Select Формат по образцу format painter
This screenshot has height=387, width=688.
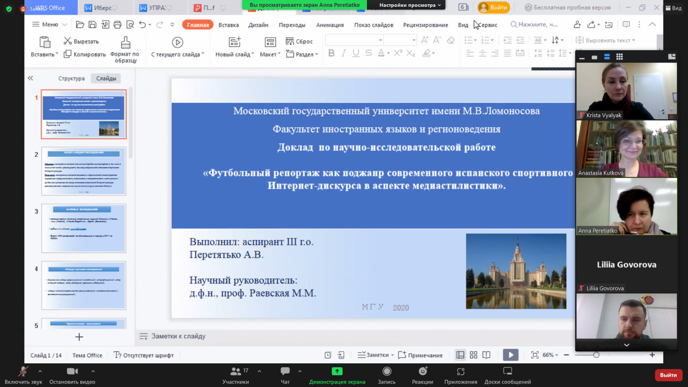click(125, 50)
